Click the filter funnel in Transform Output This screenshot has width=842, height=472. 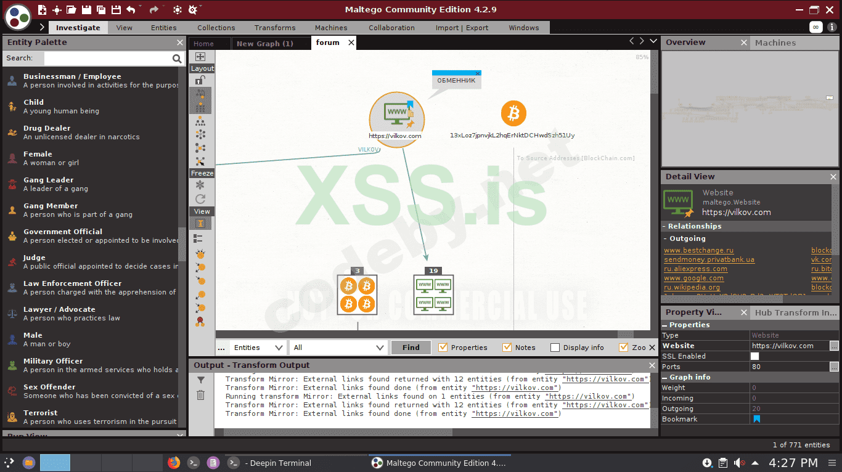(201, 380)
